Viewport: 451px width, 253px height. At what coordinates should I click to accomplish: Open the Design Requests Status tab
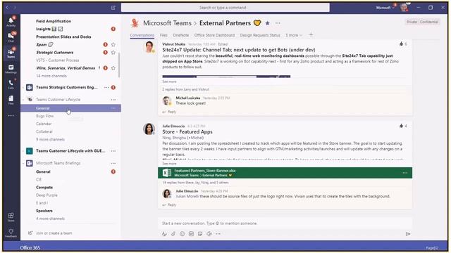(260, 35)
